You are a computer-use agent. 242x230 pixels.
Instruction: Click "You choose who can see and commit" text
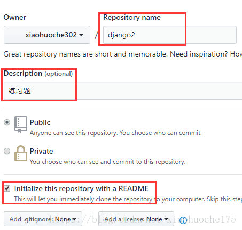(107, 162)
